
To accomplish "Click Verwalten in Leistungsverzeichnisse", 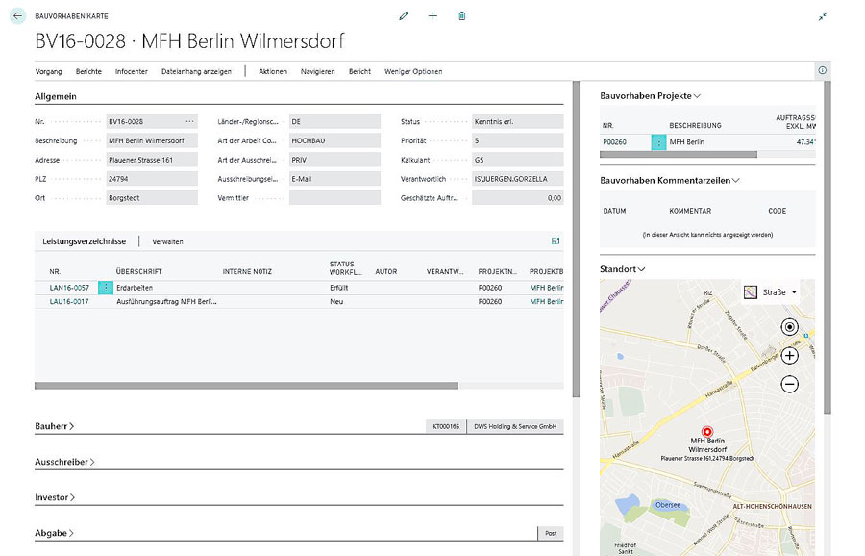I will pyautogui.click(x=167, y=241).
